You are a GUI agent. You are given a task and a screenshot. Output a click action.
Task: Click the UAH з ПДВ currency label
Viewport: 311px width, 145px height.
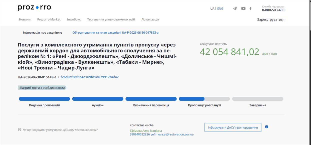pos(269,54)
